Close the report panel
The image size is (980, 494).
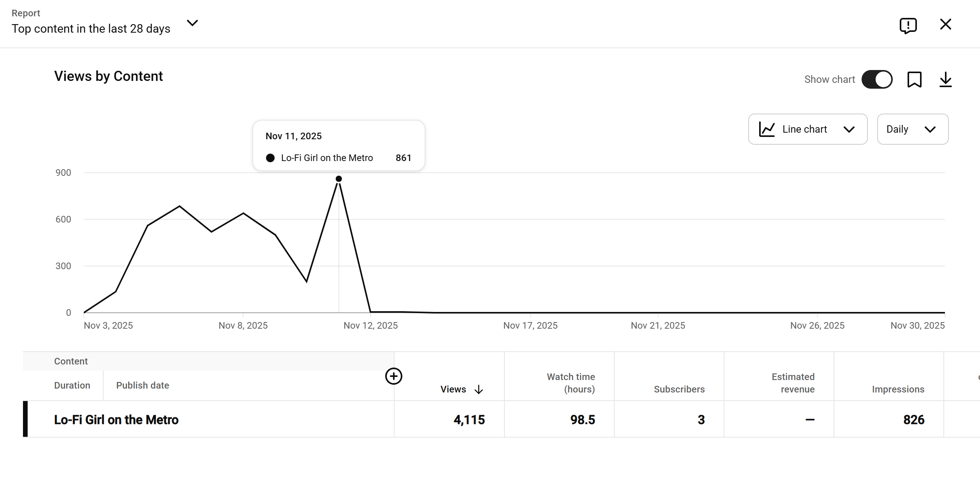(x=945, y=25)
